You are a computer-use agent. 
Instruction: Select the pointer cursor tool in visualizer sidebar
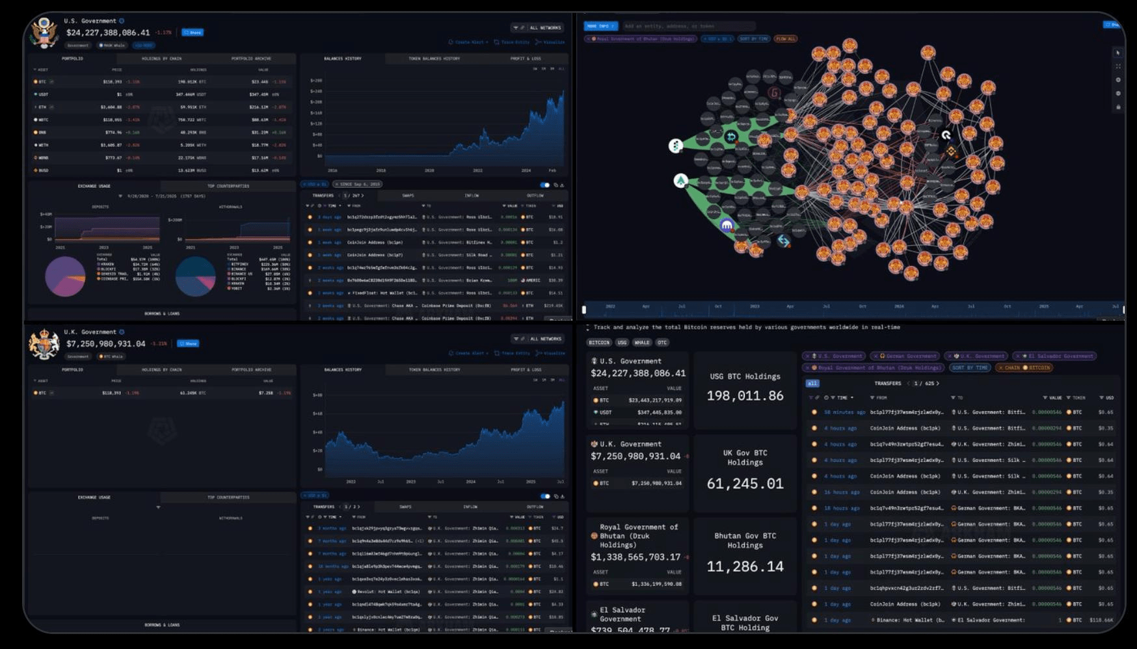pyautogui.click(x=1118, y=53)
